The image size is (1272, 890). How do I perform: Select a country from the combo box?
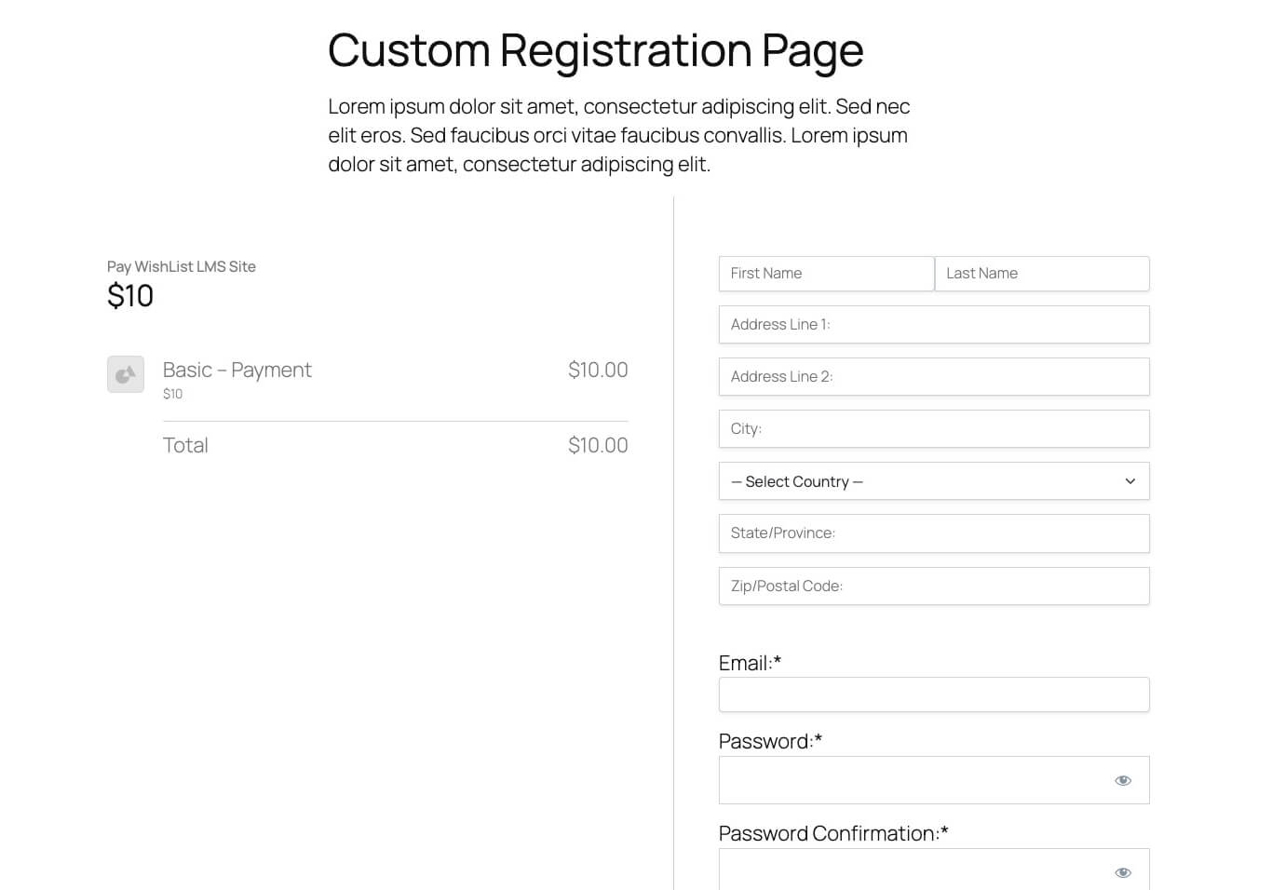click(934, 481)
